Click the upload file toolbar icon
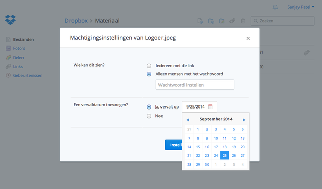 click(x=200, y=21)
